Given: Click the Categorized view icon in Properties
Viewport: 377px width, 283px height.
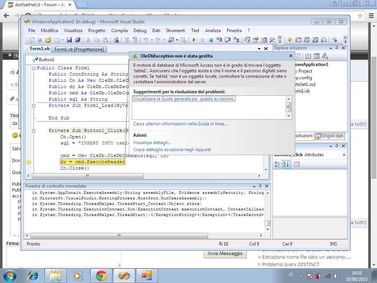Looking at the screenshot, I should pyautogui.click(x=278, y=164).
